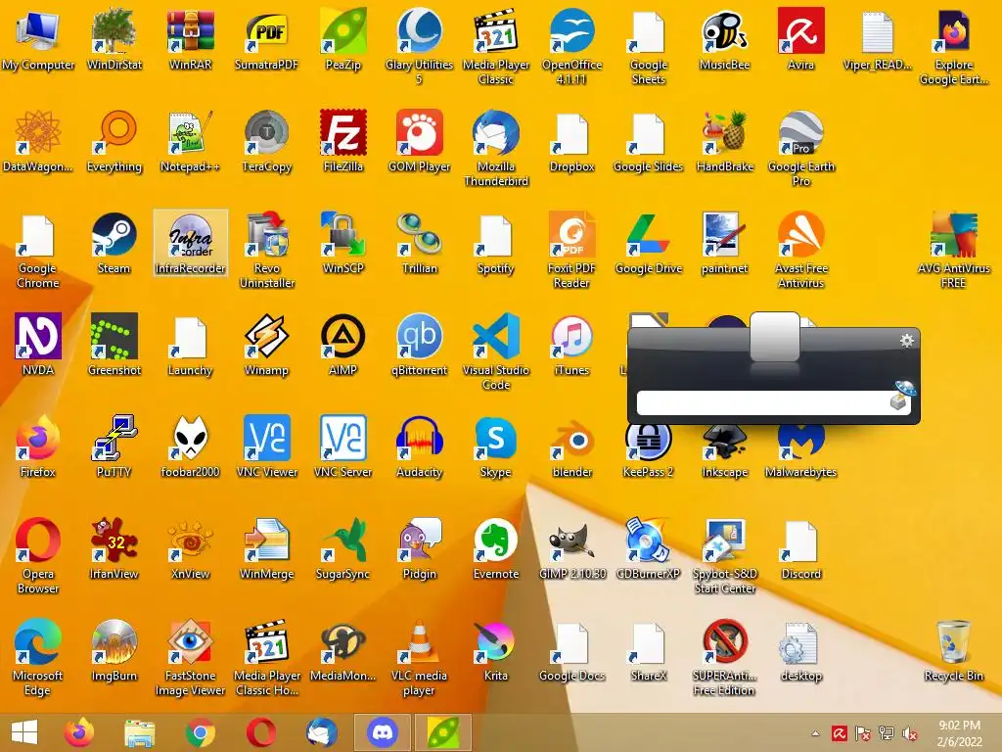This screenshot has width=1002, height=752.
Task: Open qBittorrent desktop icon
Action: pyautogui.click(x=419, y=346)
